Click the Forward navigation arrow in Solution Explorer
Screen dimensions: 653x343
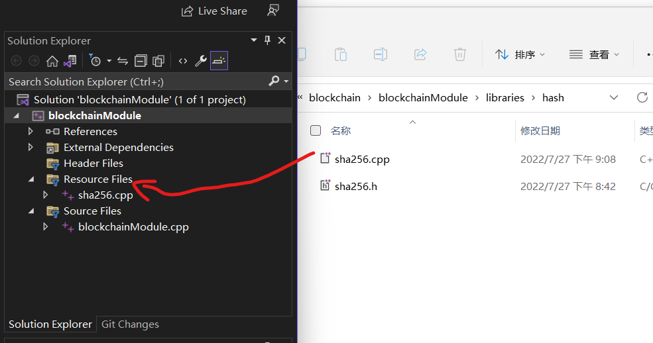[x=34, y=61]
